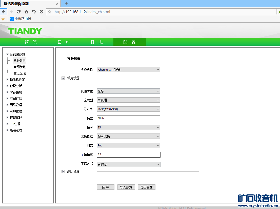Expand the 报警管理 tree node
The height and width of the screenshot is (209, 280).
[7, 118]
